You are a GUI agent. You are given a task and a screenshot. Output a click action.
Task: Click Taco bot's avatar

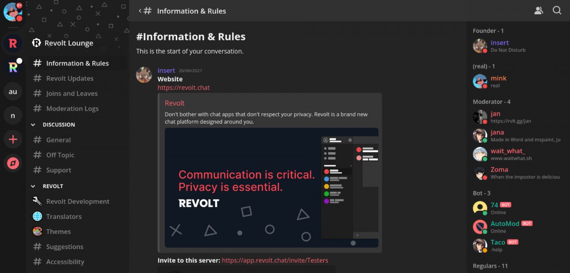coord(480,245)
